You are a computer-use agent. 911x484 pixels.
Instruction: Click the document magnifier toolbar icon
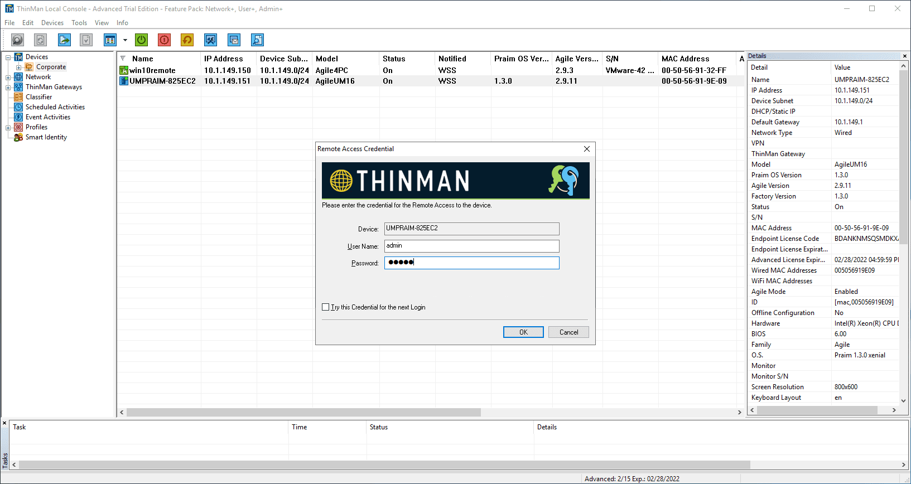click(x=257, y=40)
